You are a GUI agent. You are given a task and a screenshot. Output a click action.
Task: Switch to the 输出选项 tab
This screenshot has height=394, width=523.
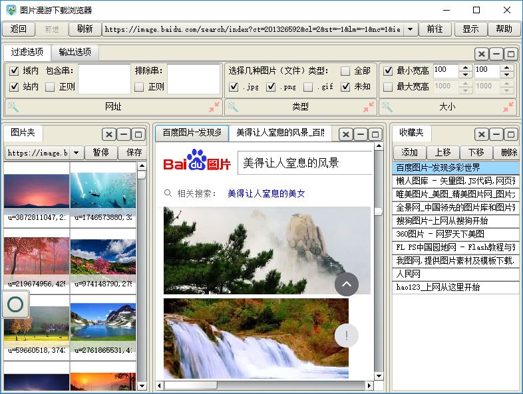click(x=75, y=52)
